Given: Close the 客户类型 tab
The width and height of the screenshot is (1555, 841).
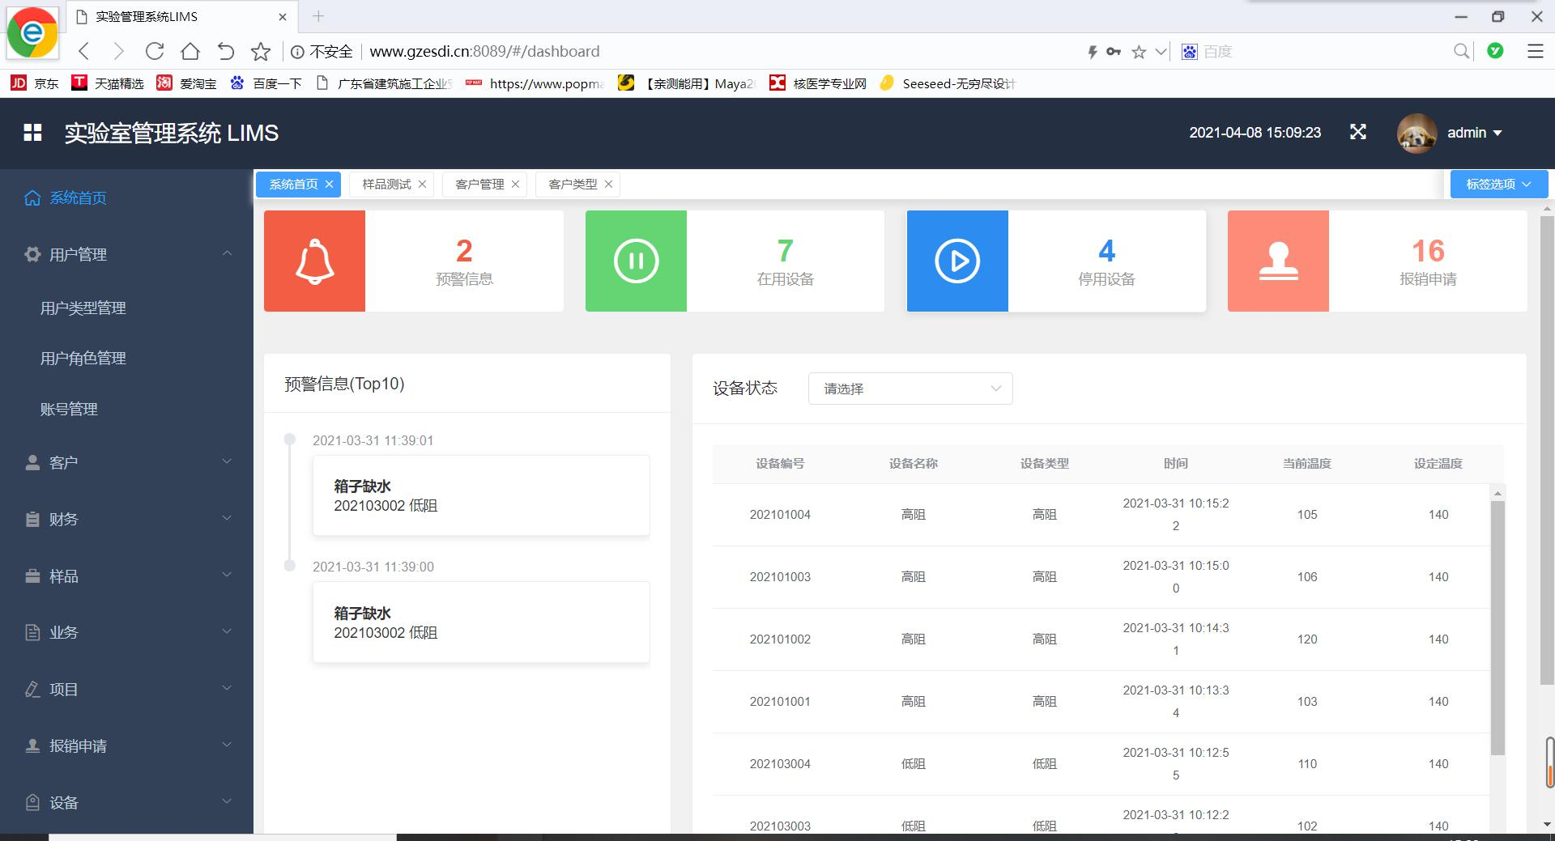Looking at the screenshot, I should coord(608,185).
